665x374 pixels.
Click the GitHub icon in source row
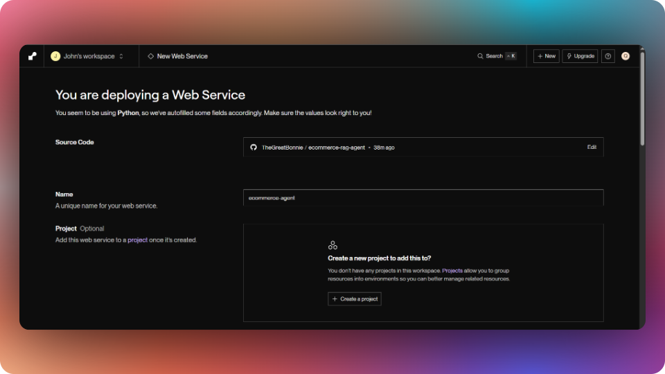tap(254, 147)
